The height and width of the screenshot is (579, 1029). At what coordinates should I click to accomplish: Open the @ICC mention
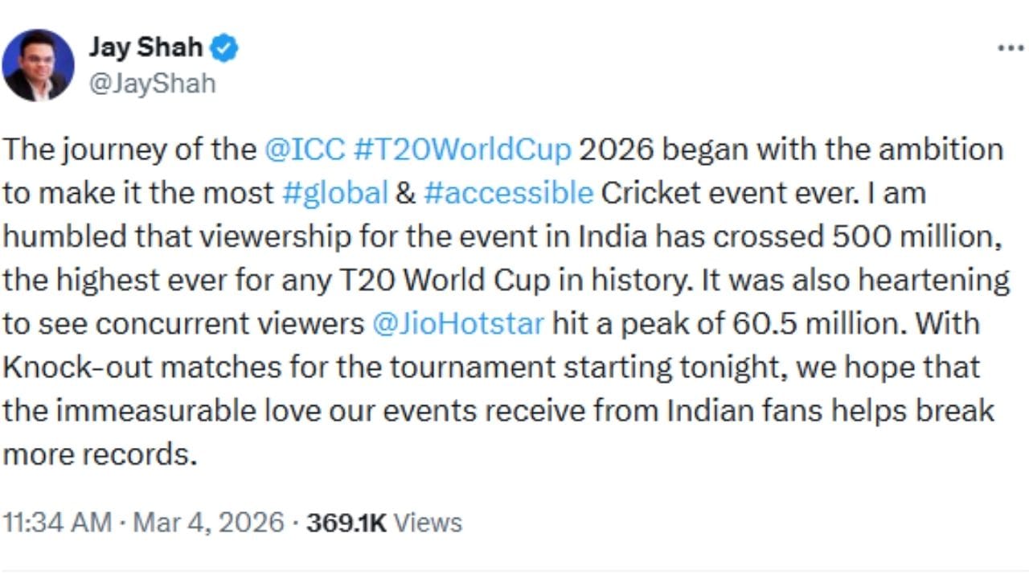[x=304, y=150]
